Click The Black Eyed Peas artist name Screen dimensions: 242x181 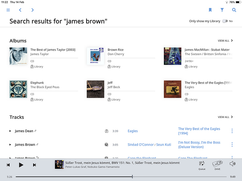coord(45,87)
